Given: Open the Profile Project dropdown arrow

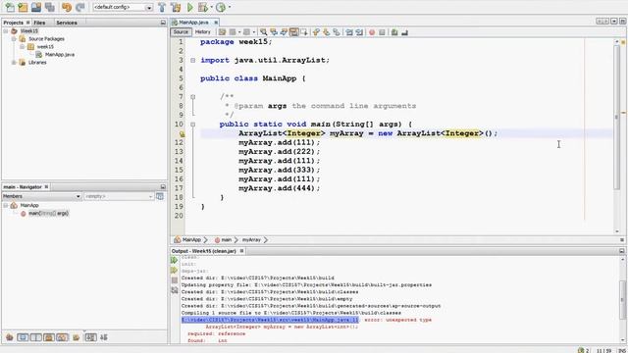Looking at the screenshot, I should pos(230,7).
